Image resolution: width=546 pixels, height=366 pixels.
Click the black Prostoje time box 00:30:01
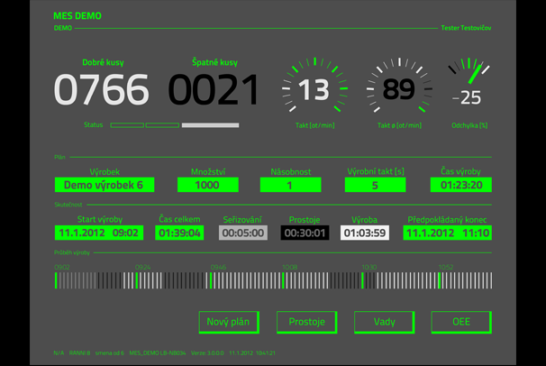point(305,233)
